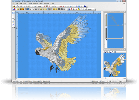Click the first zoom-in icon in ImageMap panel
The height and width of the screenshot is (100, 139).
(x=105, y=52)
